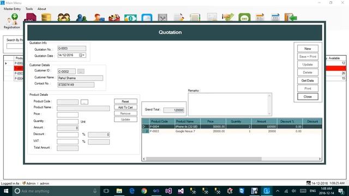Click into the Price input field
This screenshot has width=349, height=196.
(x=68, y=115)
